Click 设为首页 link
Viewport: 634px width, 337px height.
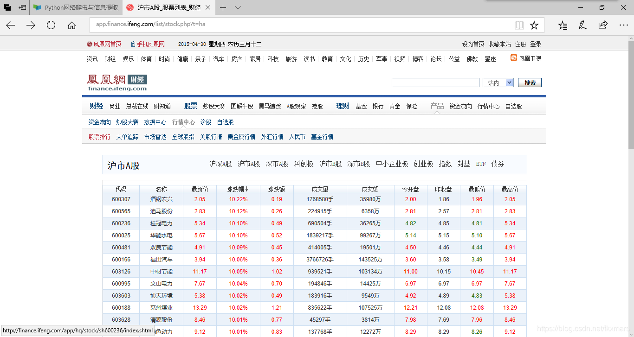coord(473,44)
